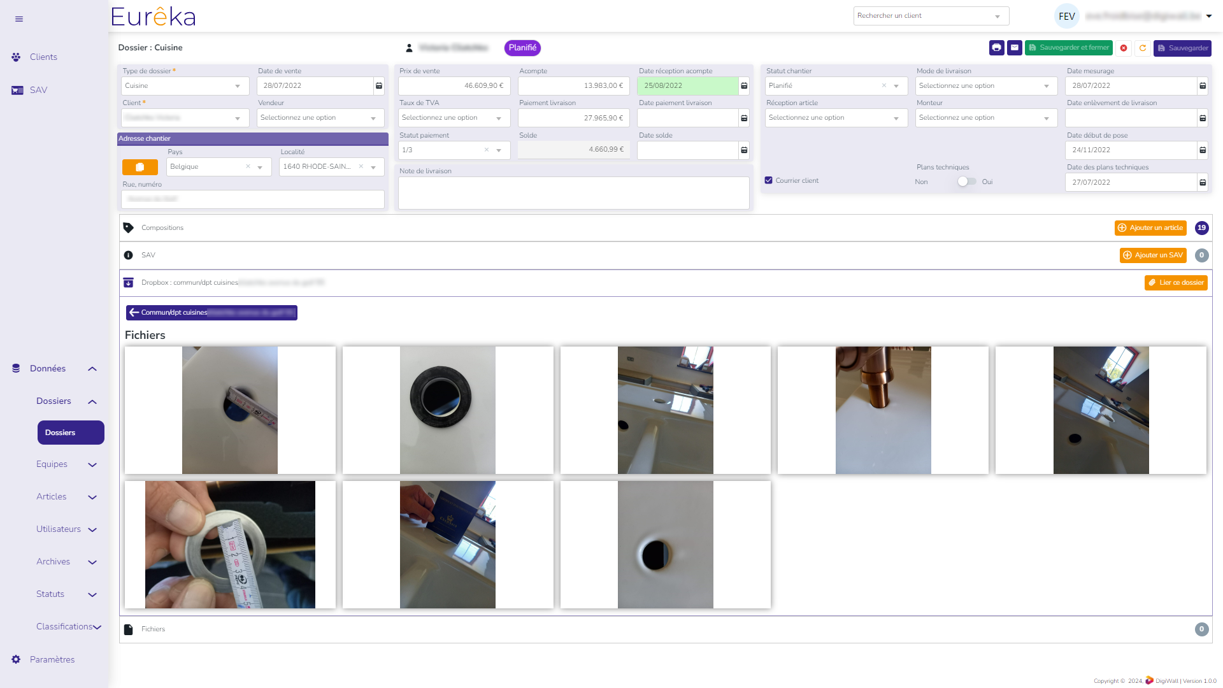Open calendar for Date de vente
This screenshot has width=1223, height=688.
379,86
